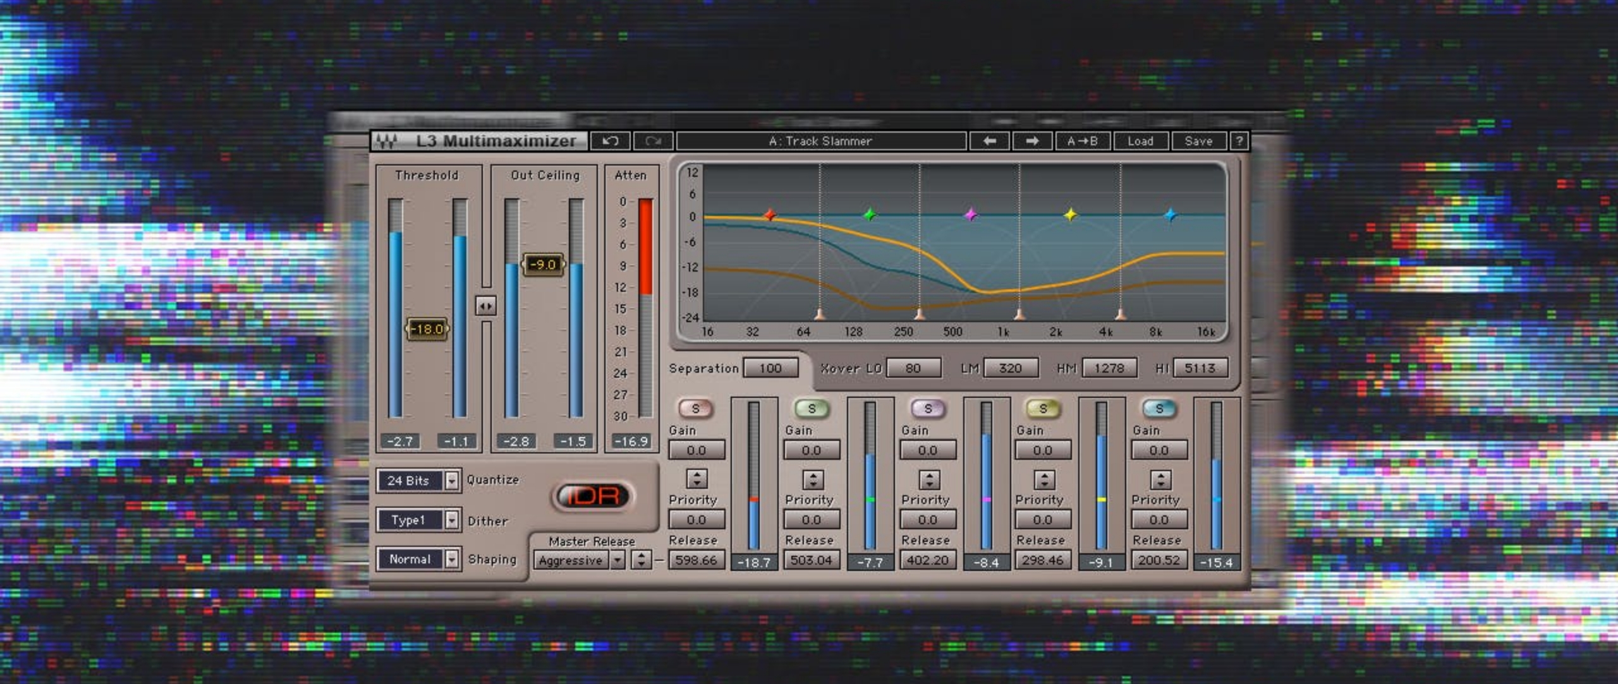Click the 320 Hz crossover marker on the graph
Screen dimensions: 1618x684
click(920, 314)
